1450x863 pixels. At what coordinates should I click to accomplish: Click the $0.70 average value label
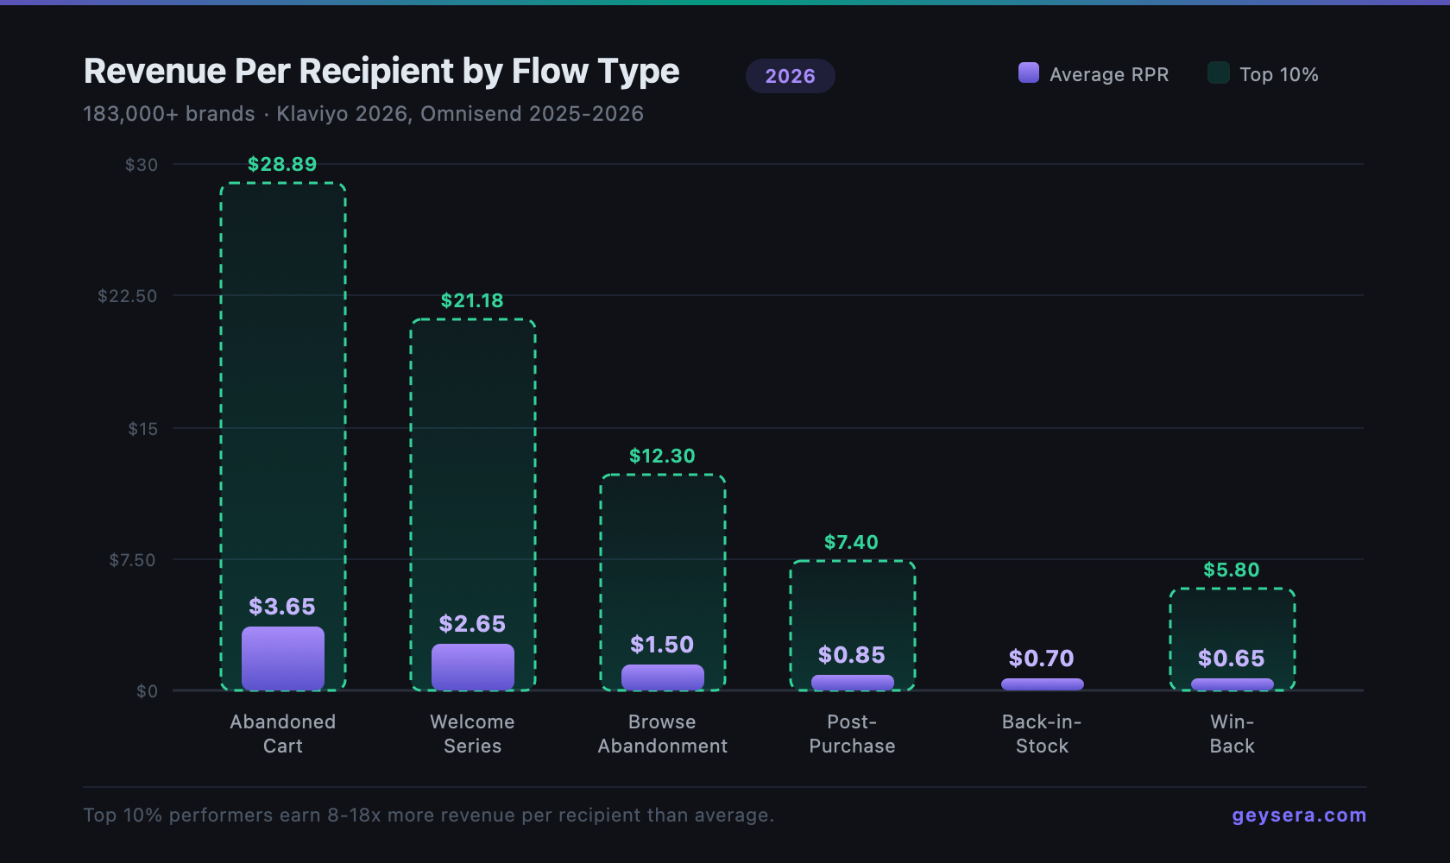[1042, 658]
